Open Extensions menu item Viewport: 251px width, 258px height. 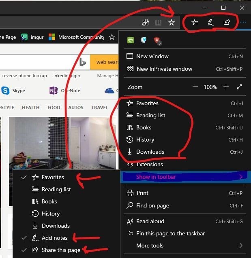(185, 164)
